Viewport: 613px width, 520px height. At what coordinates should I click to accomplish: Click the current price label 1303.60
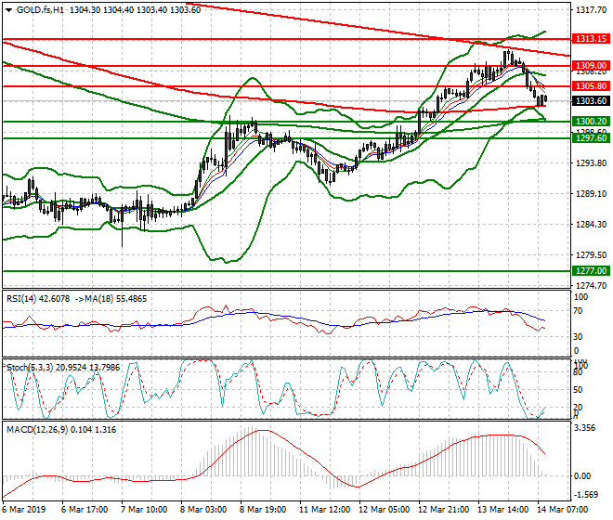pos(591,101)
